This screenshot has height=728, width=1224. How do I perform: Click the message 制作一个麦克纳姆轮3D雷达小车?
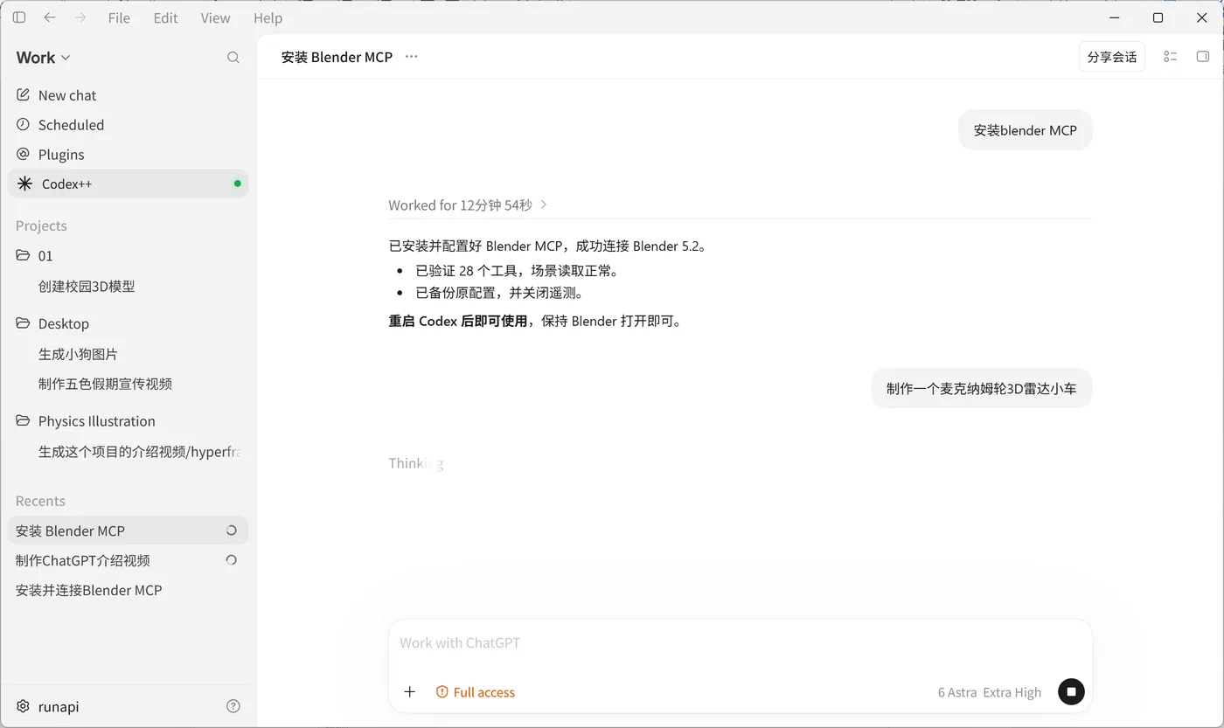[982, 389]
